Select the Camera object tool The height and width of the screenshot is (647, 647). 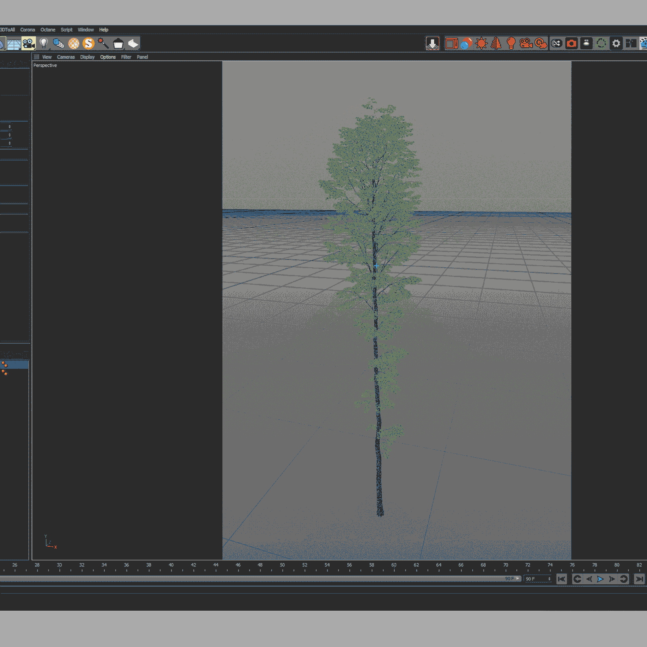pos(29,43)
